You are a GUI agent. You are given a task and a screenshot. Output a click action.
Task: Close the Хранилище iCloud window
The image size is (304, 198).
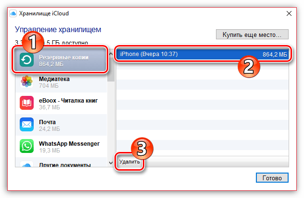pyautogui.click(x=289, y=13)
